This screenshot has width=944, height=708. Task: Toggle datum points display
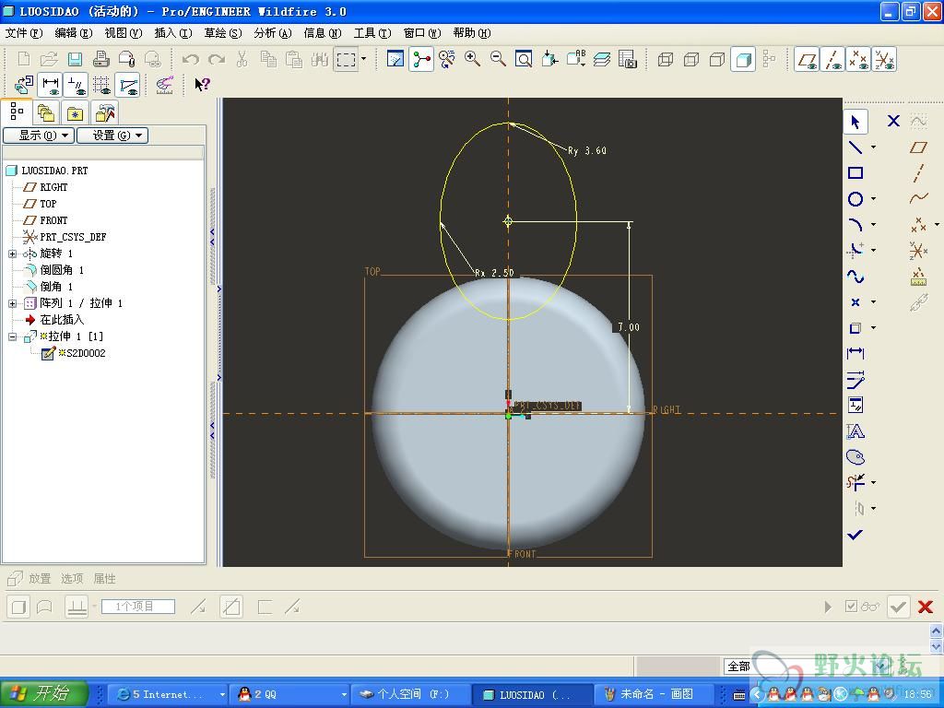pyautogui.click(x=858, y=59)
